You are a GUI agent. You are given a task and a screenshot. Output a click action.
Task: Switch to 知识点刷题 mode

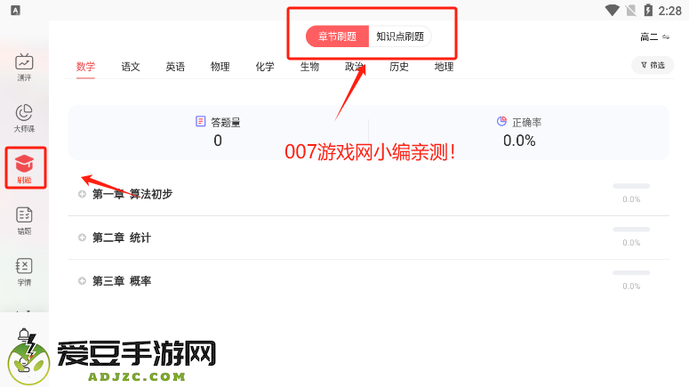pyautogui.click(x=400, y=36)
